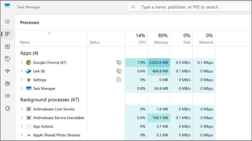
Task: Click Apple Shared Photo memory 0.3 MB
Action: pyautogui.click(x=162, y=135)
